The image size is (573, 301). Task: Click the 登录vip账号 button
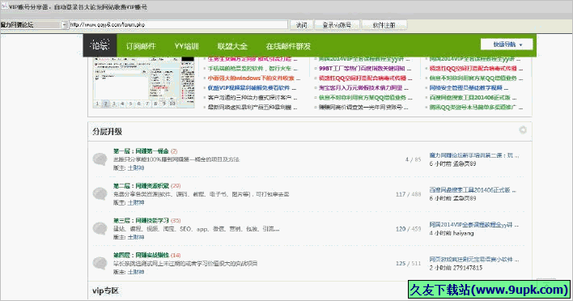coord(337,25)
